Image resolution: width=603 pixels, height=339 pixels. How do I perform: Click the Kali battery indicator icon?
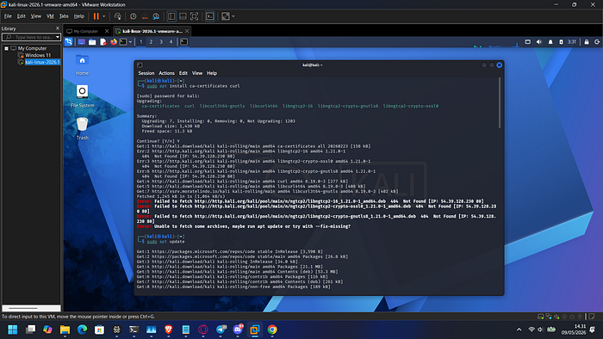(x=561, y=42)
